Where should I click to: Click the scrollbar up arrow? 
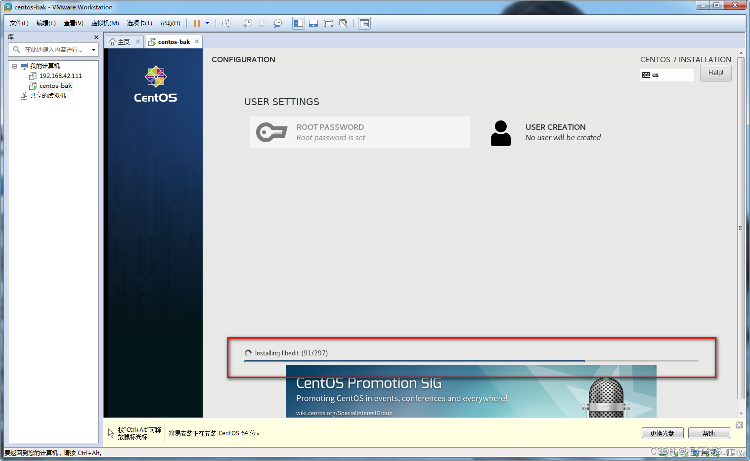click(741, 52)
